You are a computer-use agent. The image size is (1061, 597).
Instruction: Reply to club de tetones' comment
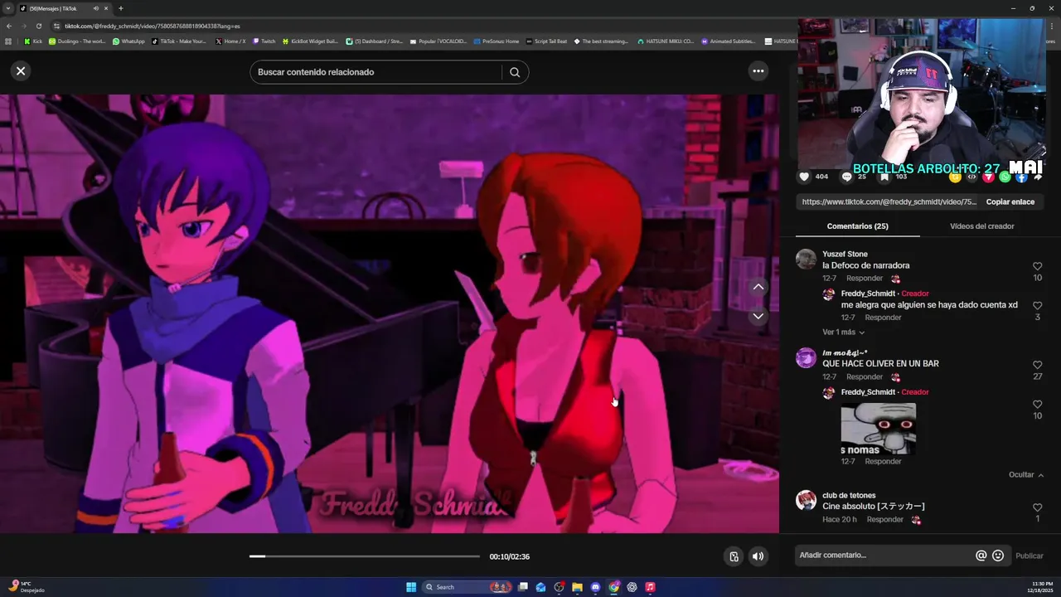pos(884,520)
